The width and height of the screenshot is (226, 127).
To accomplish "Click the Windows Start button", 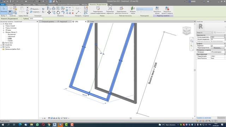I will tap(2, 125).
